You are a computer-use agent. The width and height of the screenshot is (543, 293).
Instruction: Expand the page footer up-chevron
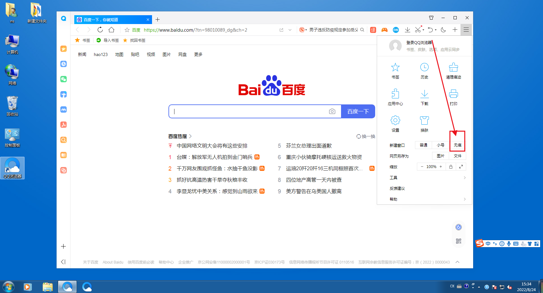(x=457, y=262)
